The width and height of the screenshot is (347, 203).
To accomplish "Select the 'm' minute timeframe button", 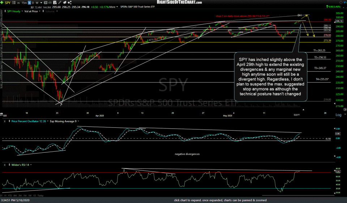I will (18, 3).
